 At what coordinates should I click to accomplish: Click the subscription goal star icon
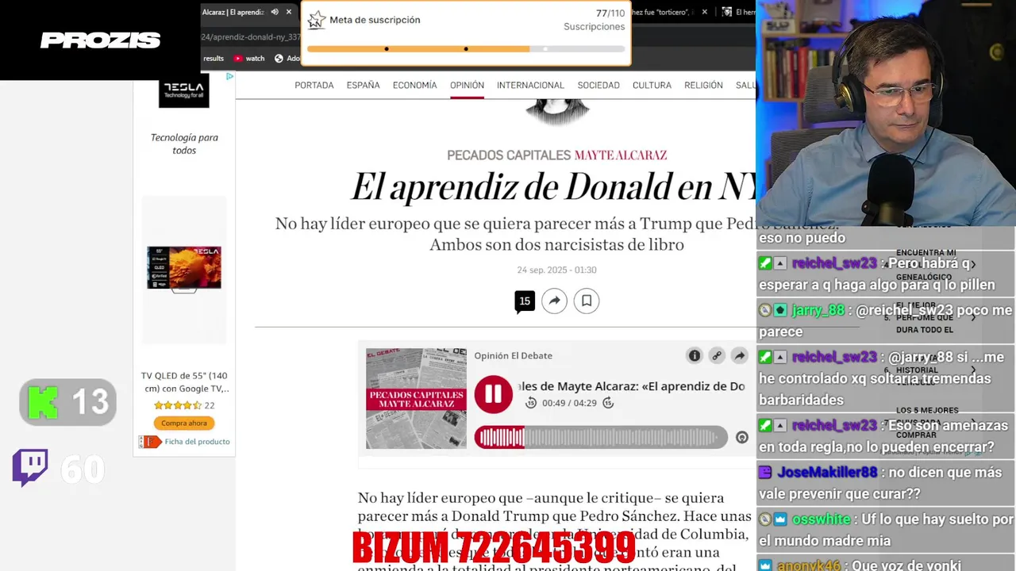[316, 20]
